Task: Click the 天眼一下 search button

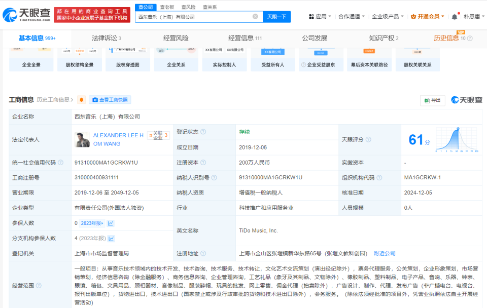Action: pyautogui.click(x=276, y=17)
